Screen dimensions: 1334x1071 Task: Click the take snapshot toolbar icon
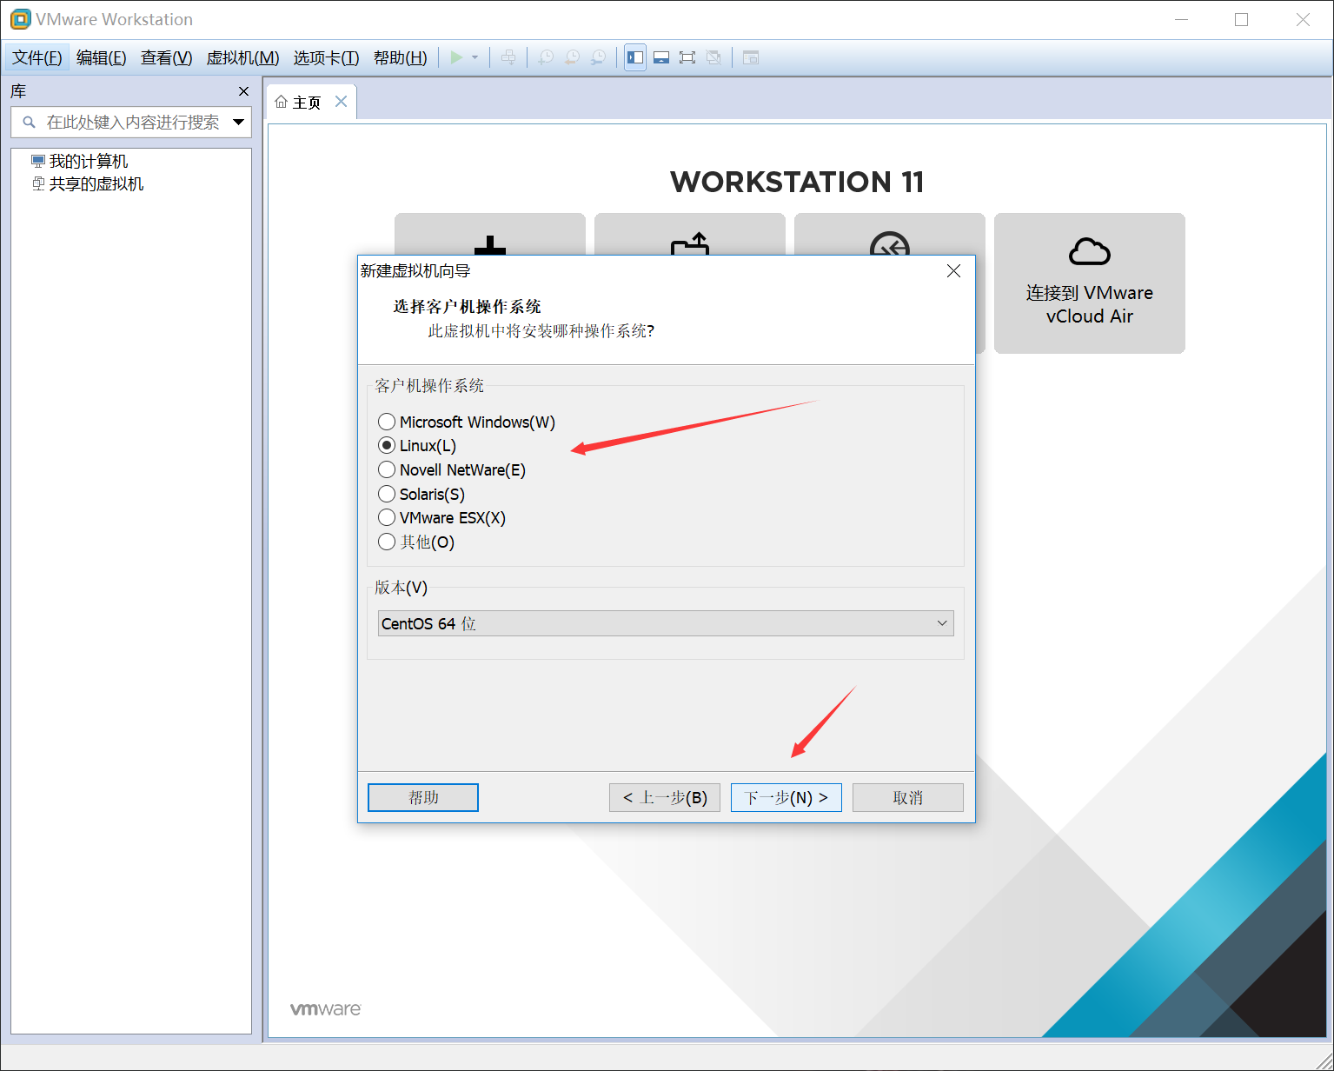pyautogui.click(x=546, y=57)
